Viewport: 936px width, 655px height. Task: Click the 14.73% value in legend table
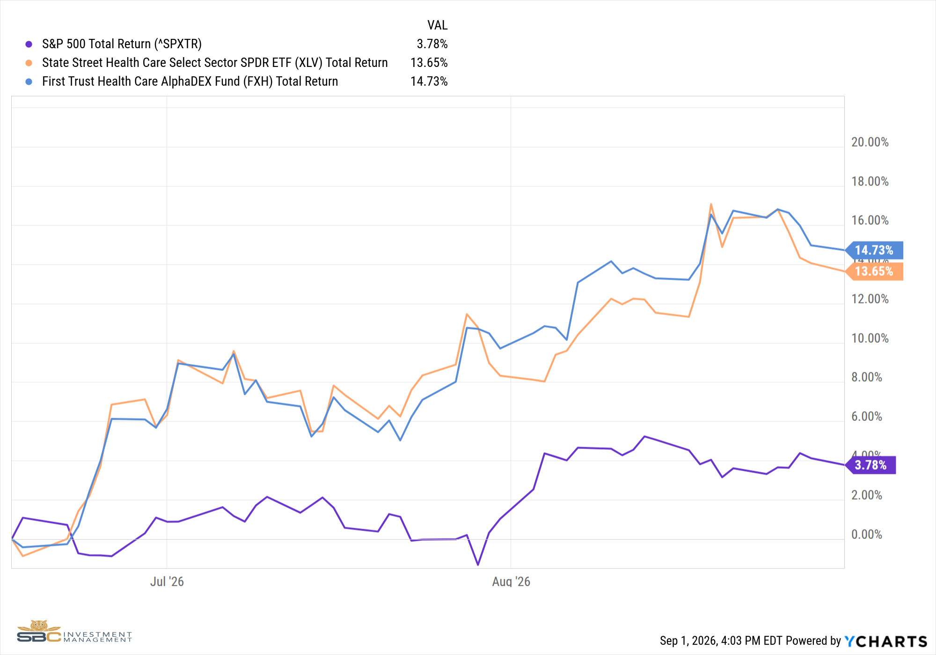tap(429, 81)
